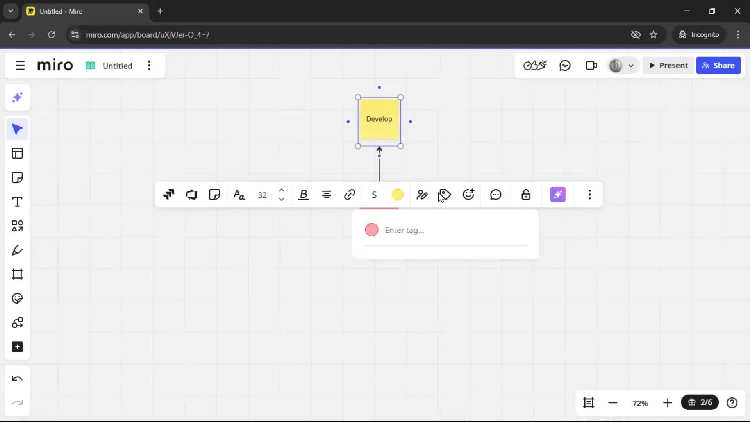Image resolution: width=750 pixels, height=422 pixels.
Task: Open board options three-dot menu
Action: pyautogui.click(x=149, y=66)
